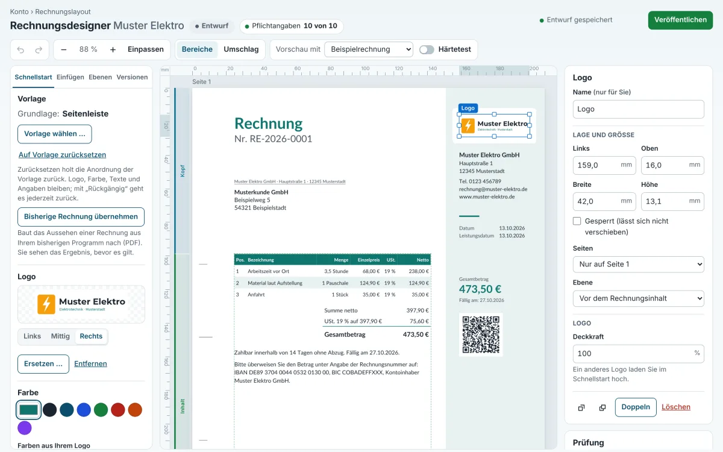The width and height of the screenshot is (723, 452).
Task: Activate the Bereiche view button
Action: tap(197, 49)
